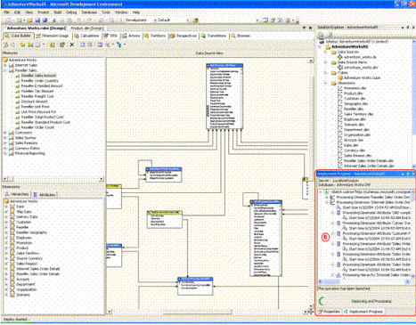Switch to Product.dim [Design] document tab
Image resolution: width=416 pixels, height=325 pixels.
[87, 28]
